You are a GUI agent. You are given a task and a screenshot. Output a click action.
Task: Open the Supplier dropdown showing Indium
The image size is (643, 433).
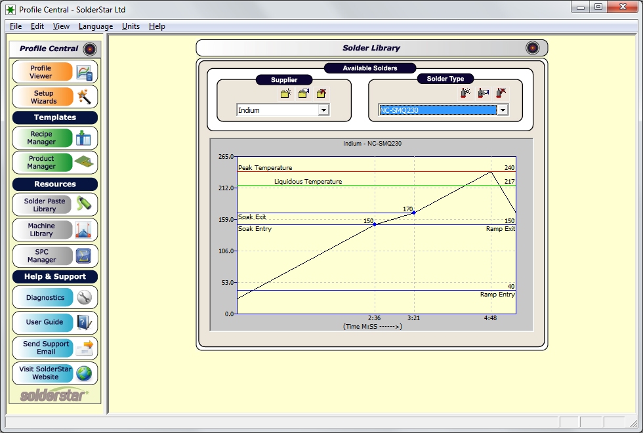coord(323,110)
